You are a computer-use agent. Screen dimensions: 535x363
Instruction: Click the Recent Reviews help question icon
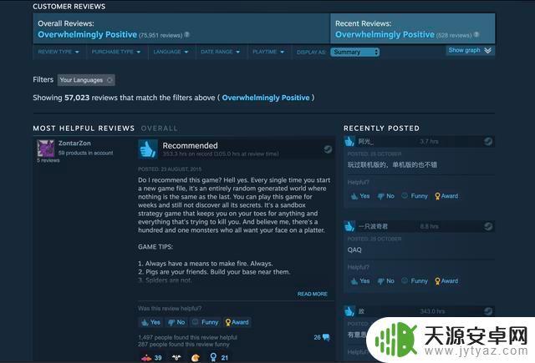tap(476, 34)
